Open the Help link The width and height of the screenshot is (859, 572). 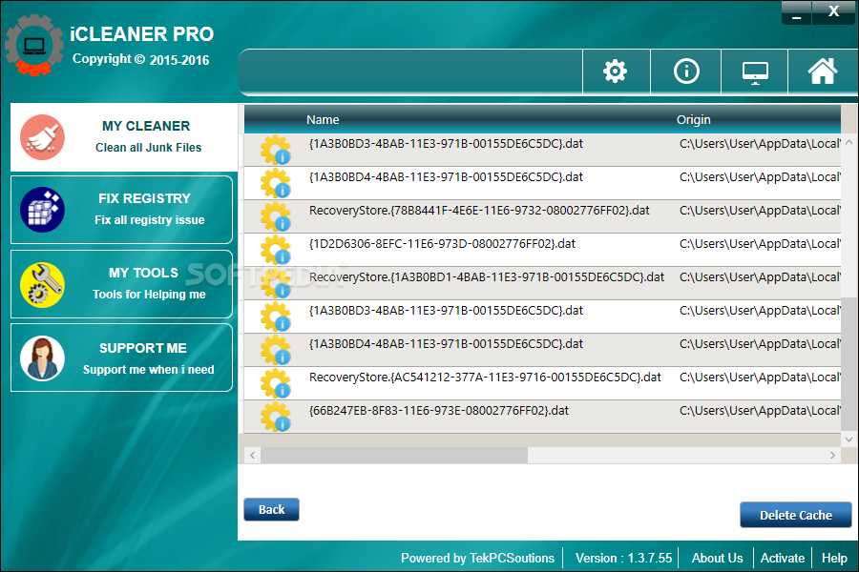click(x=834, y=558)
